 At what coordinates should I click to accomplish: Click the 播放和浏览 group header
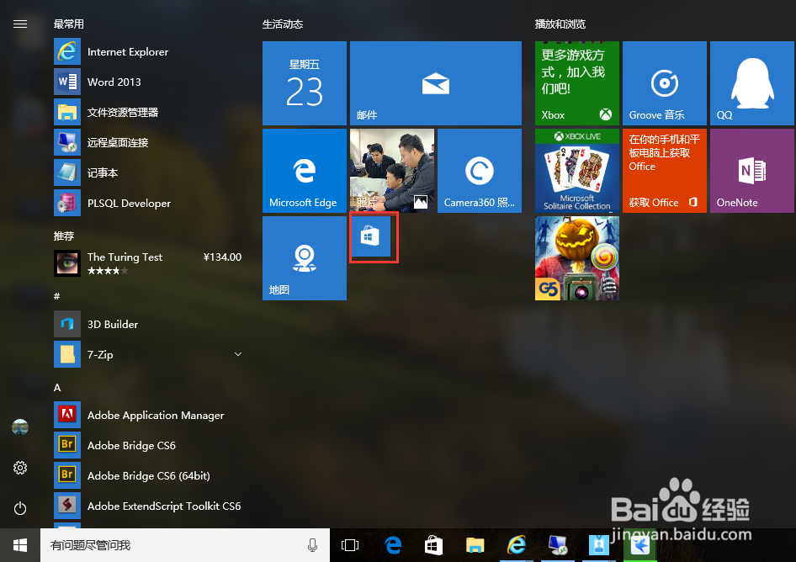(x=560, y=24)
